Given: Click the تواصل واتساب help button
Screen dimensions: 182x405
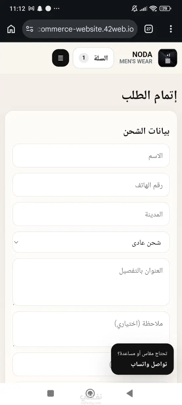Looking at the screenshot, I should coord(142,359).
